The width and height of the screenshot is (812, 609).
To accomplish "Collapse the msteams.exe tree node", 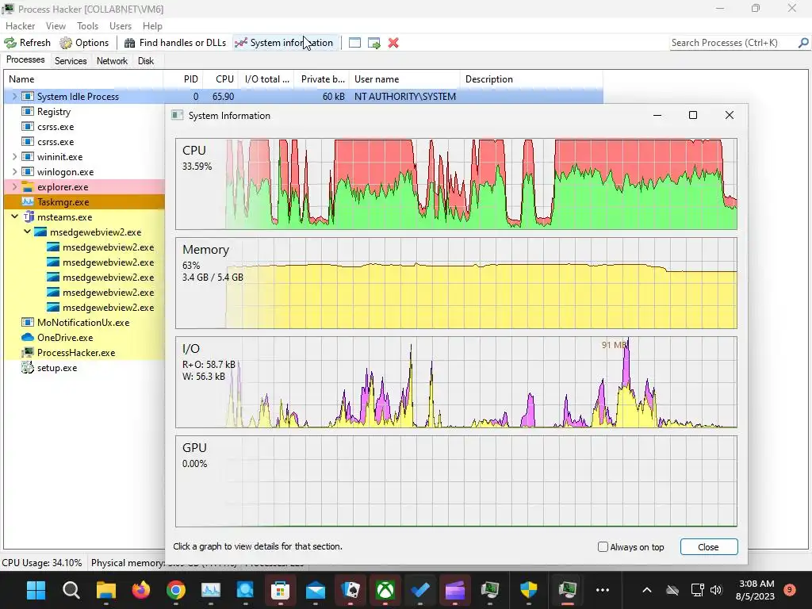I will (14, 216).
